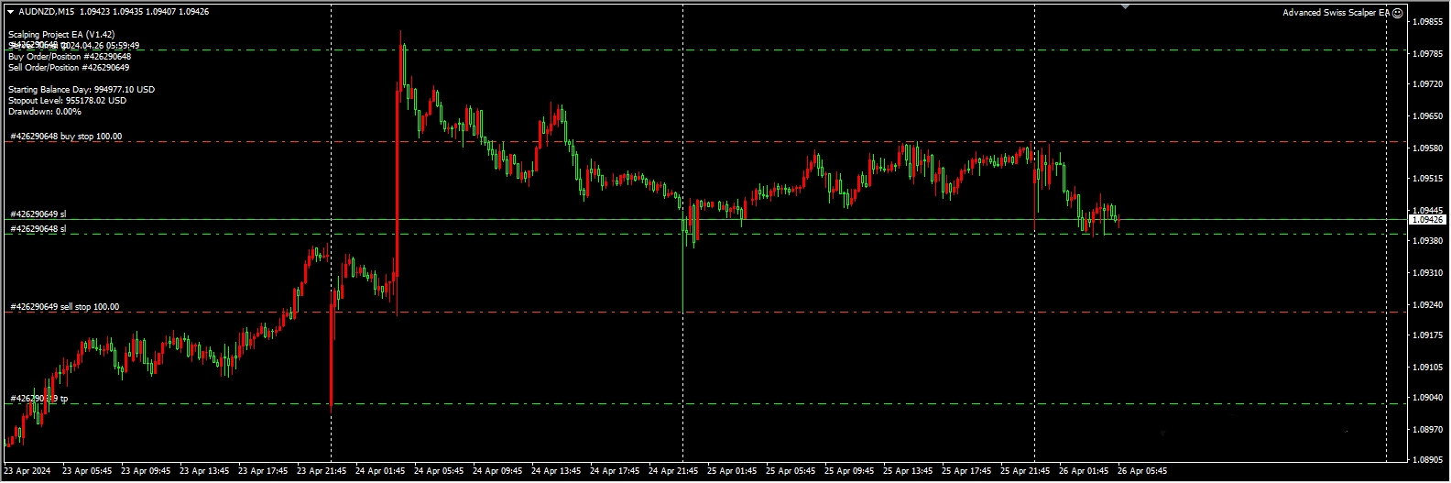Click the #426290649 sl line label

[38, 214]
